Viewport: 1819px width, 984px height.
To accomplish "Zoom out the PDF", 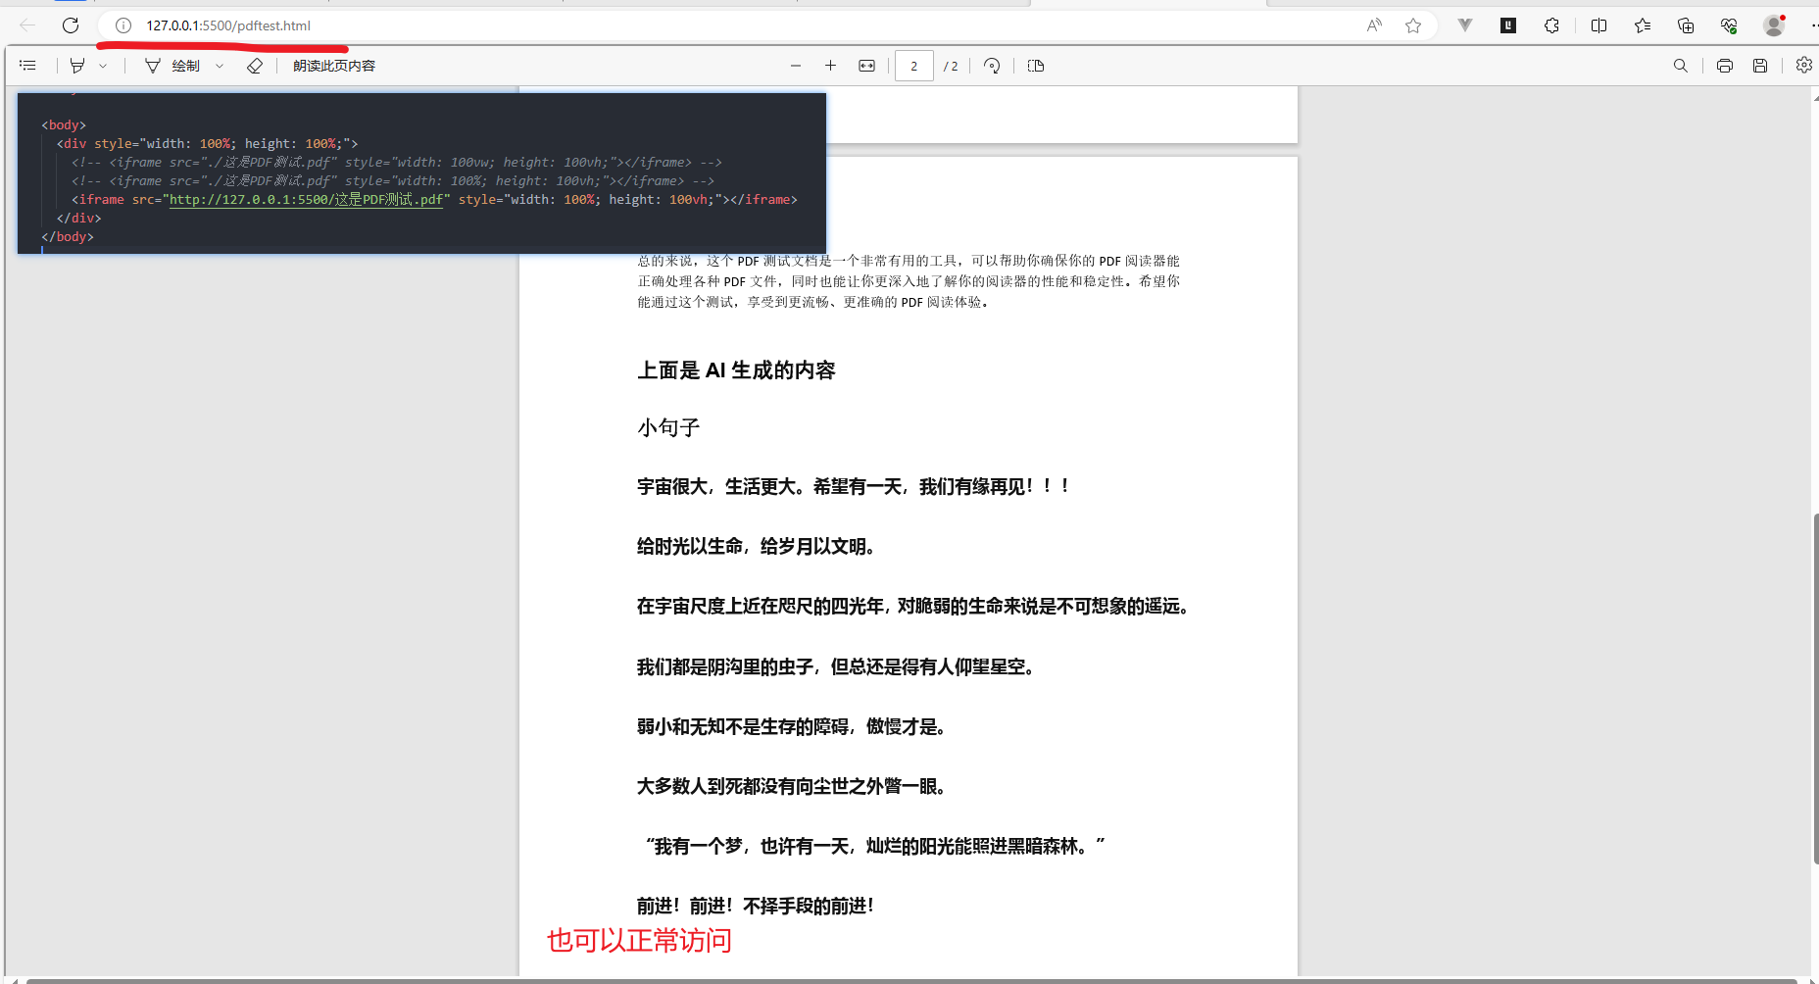I will (796, 66).
